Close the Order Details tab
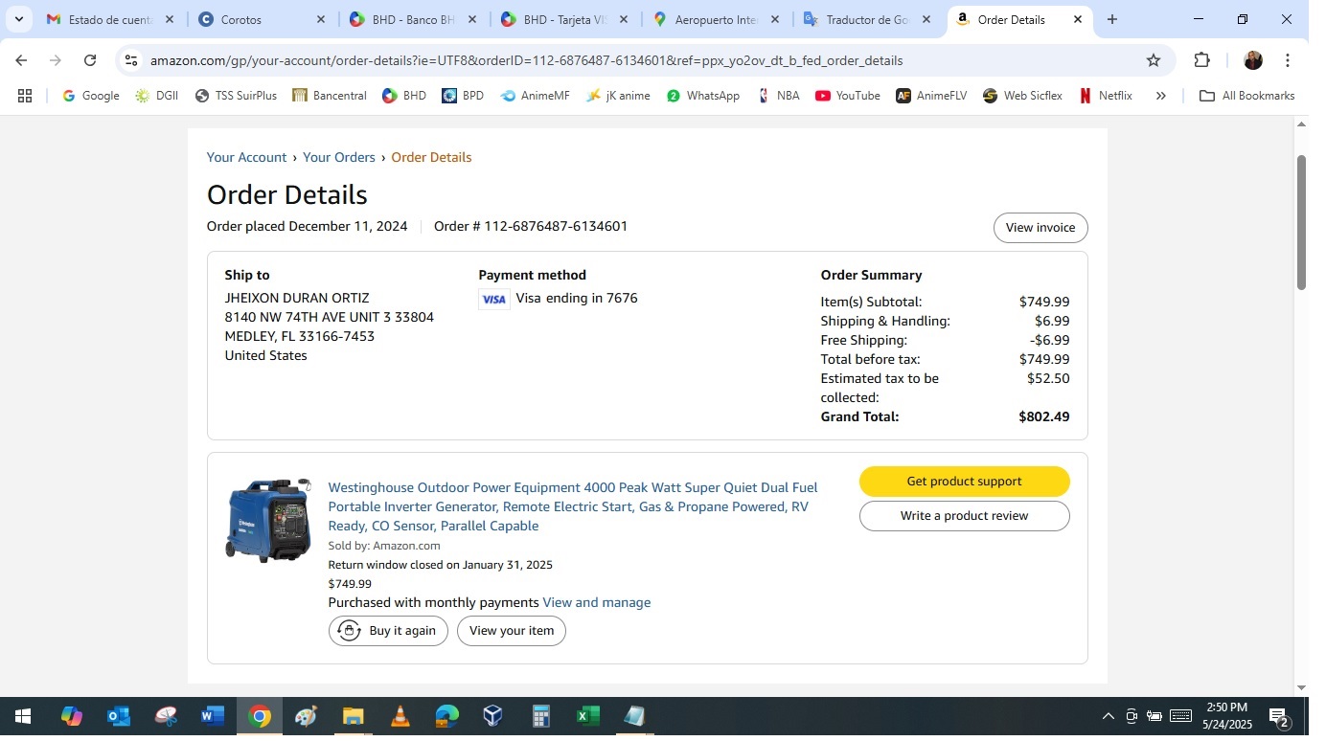 (x=1078, y=19)
